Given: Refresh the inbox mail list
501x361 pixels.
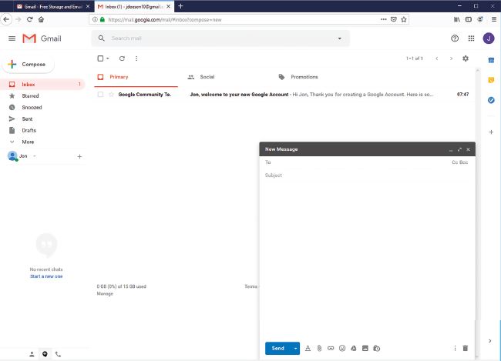Looking at the screenshot, I should (x=122, y=58).
